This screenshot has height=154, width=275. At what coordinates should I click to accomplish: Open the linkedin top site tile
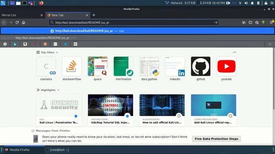(175, 69)
